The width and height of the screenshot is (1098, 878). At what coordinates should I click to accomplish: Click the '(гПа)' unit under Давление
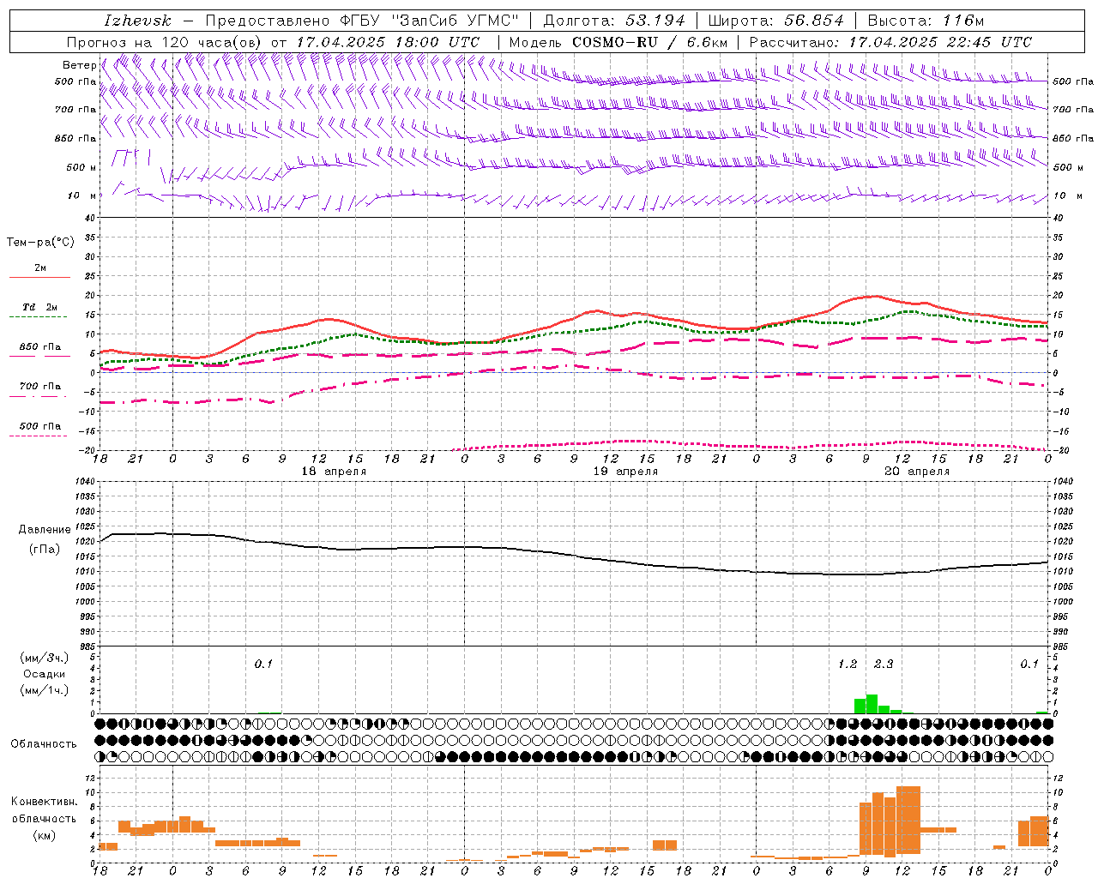[x=43, y=550]
